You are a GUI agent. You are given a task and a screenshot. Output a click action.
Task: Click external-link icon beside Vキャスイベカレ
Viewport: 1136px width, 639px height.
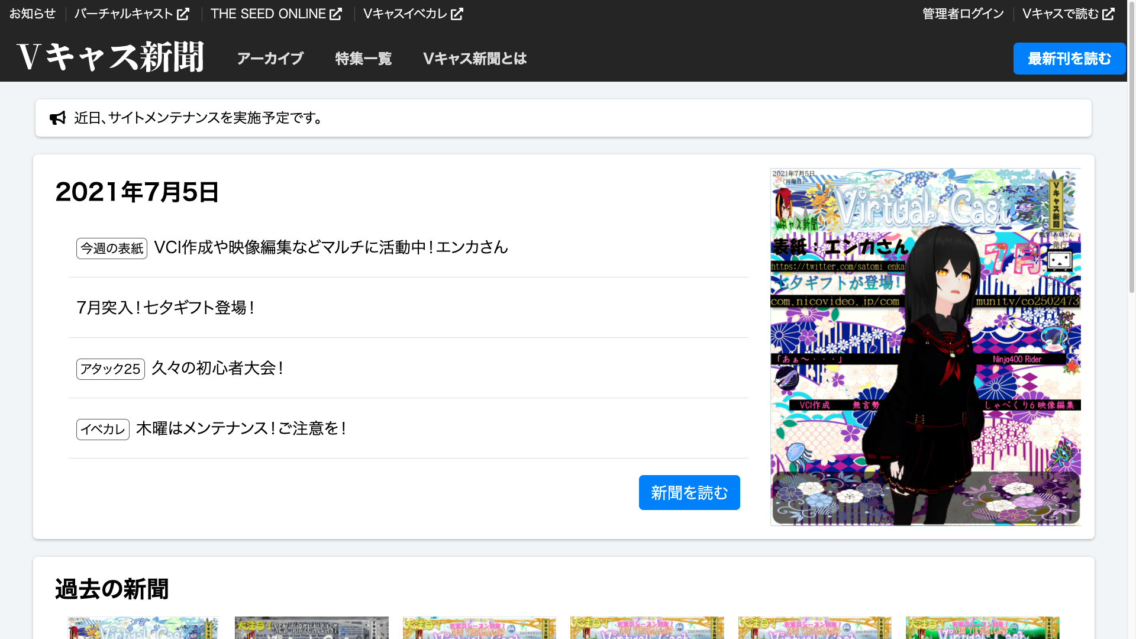click(457, 14)
